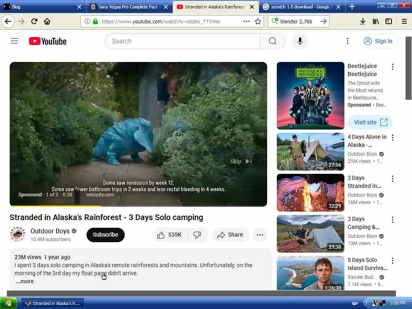Visit site for Beetlejuice ad

point(370,122)
